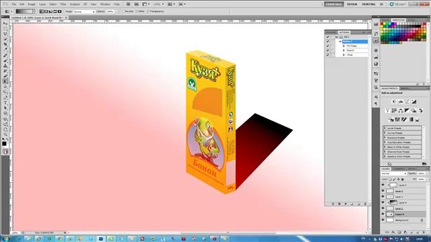Select the Rectangular Marquee tool
431x242 pixels.
coord(5,29)
